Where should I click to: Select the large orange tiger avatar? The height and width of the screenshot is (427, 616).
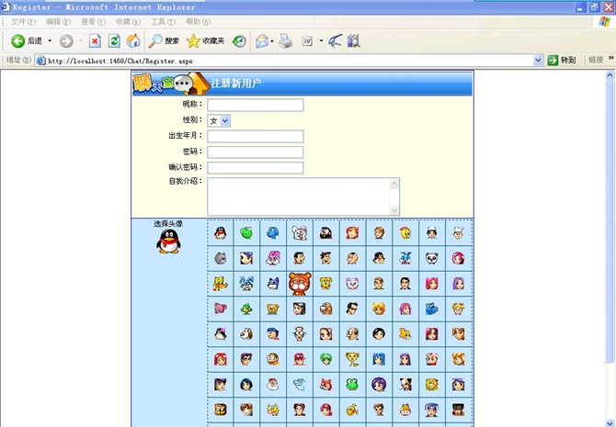click(x=300, y=284)
